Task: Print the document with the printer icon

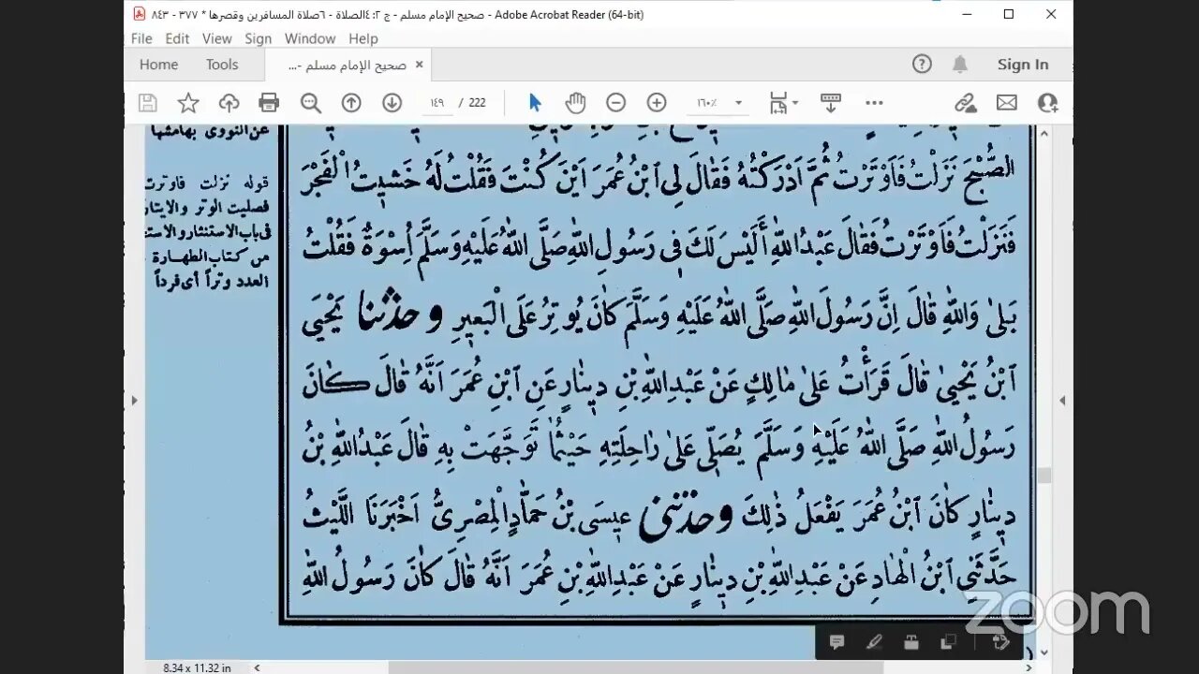Action: pos(269,103)
